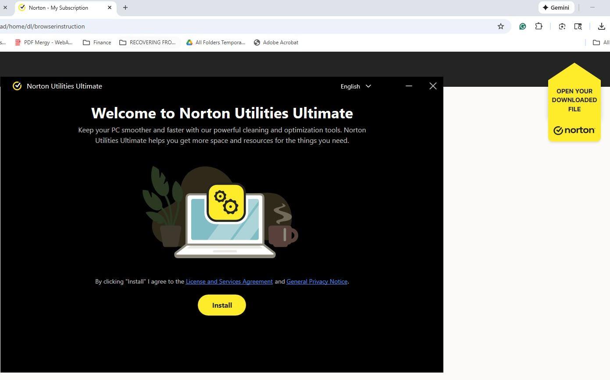Image resolution: width=610 pixels, height=380 pixels.
Task: Open Chrome's Downloads icon
Action: click(601, 26)
